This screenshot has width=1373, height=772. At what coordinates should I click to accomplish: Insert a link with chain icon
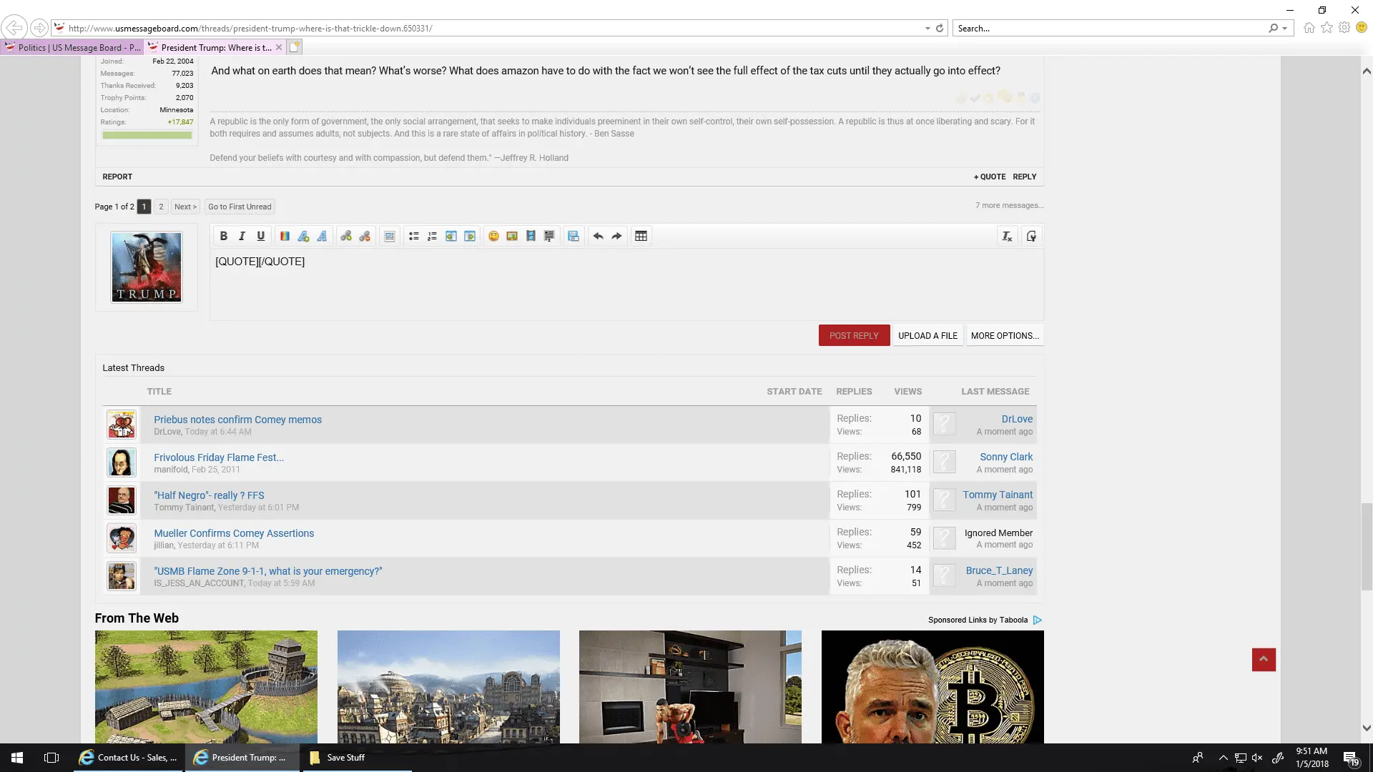346,236
